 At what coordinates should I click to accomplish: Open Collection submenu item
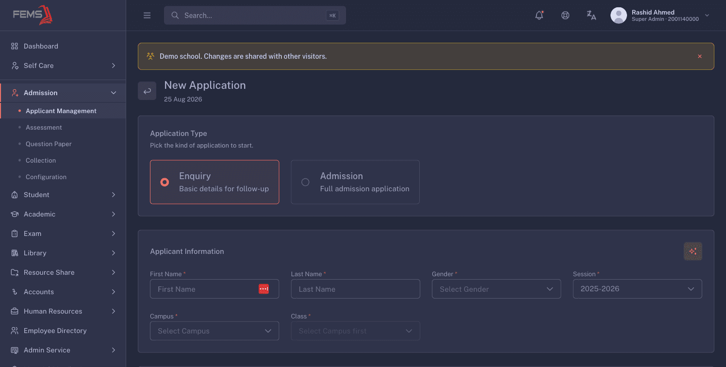63,161
